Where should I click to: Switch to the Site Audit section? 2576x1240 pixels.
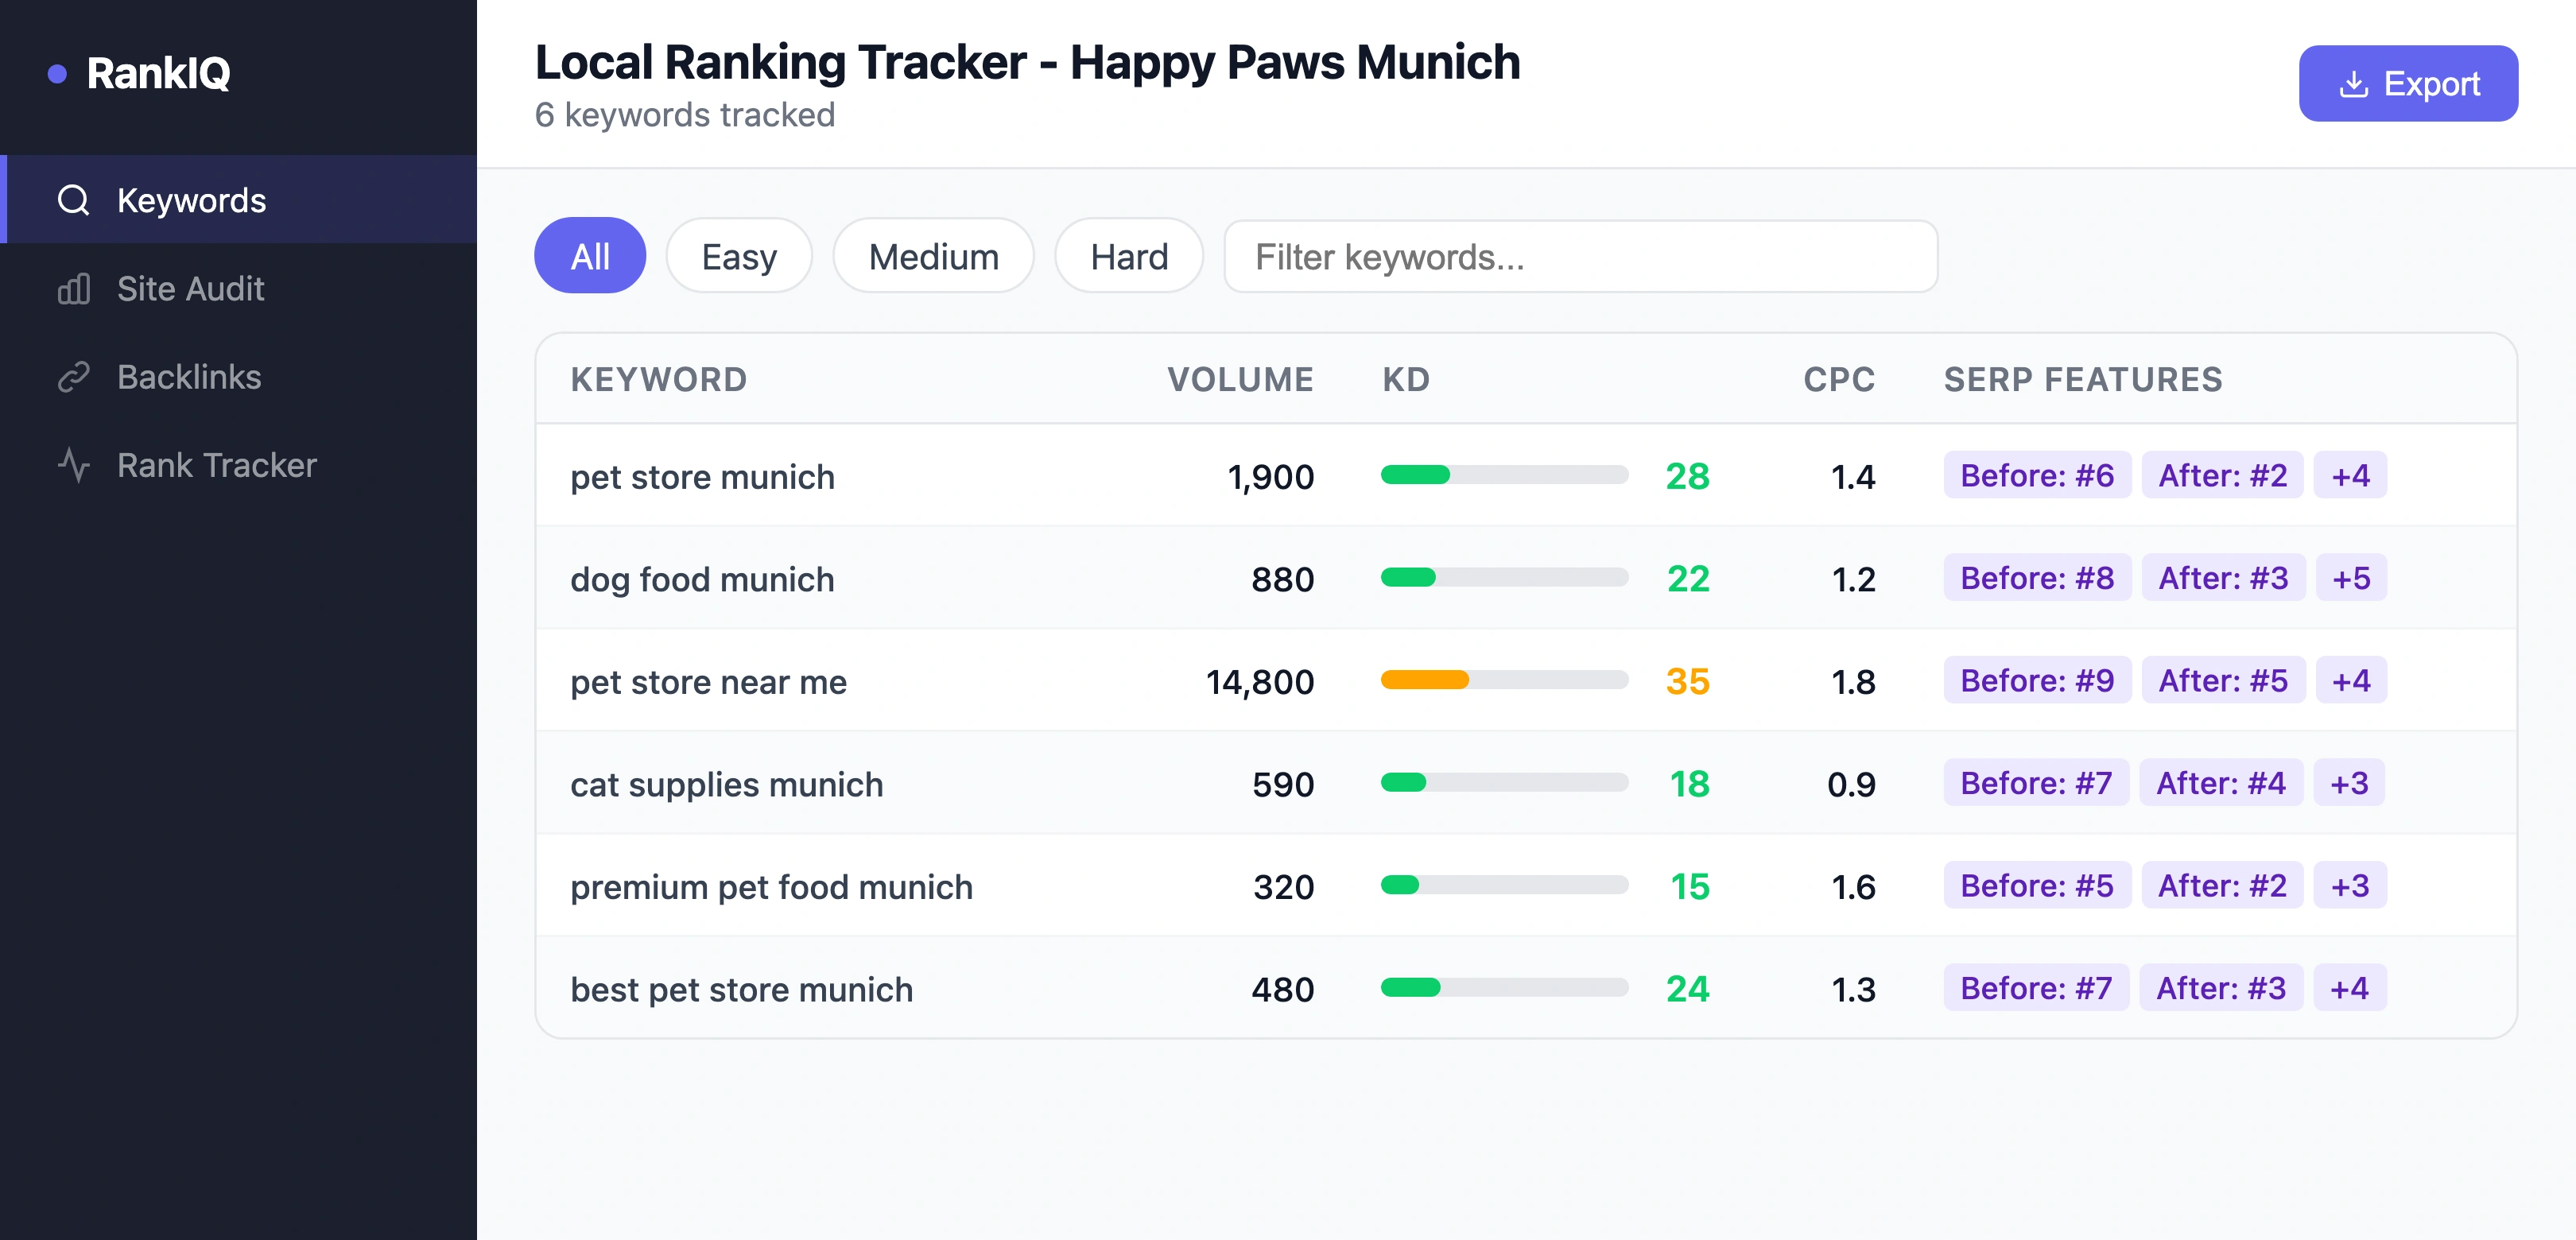[190, 288]
